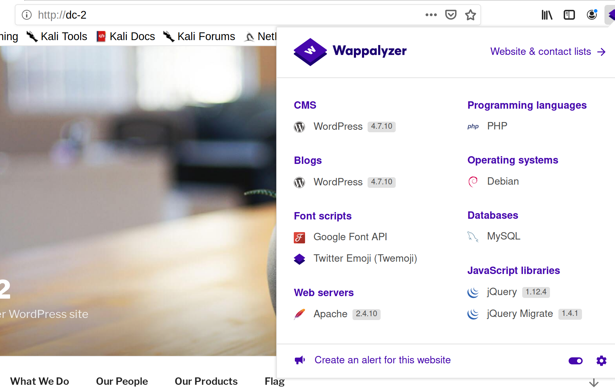Click the jQuery Migrate icon
Viewport: 615px width, 389px height.
(x=473, y=314)
